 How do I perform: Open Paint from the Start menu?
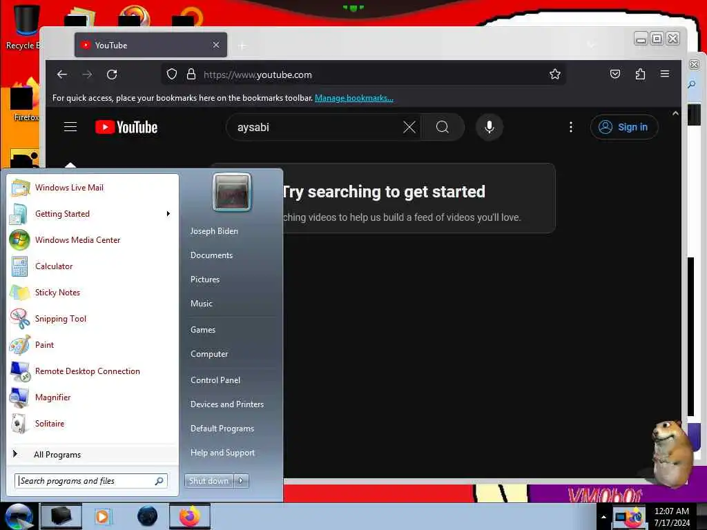click(x=93, y=344)
